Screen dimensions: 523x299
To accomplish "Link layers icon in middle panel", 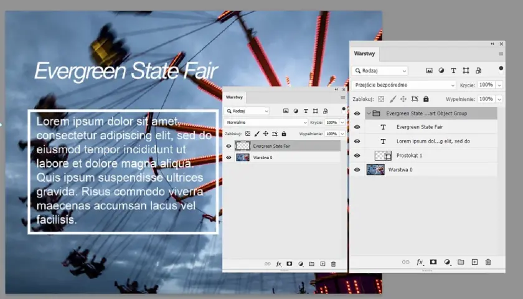I will coord(268,263).
